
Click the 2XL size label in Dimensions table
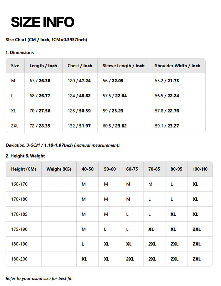[x=15, y=126]
